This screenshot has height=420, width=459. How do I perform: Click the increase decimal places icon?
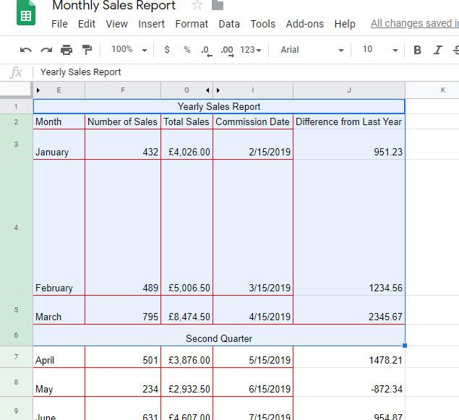tap(226, 50)
